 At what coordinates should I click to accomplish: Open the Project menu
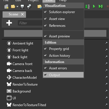tap(33, 1)
